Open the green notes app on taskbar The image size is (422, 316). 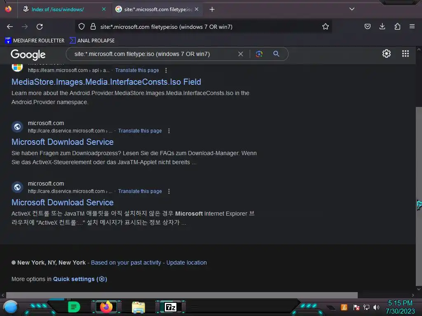click(74, 307)
